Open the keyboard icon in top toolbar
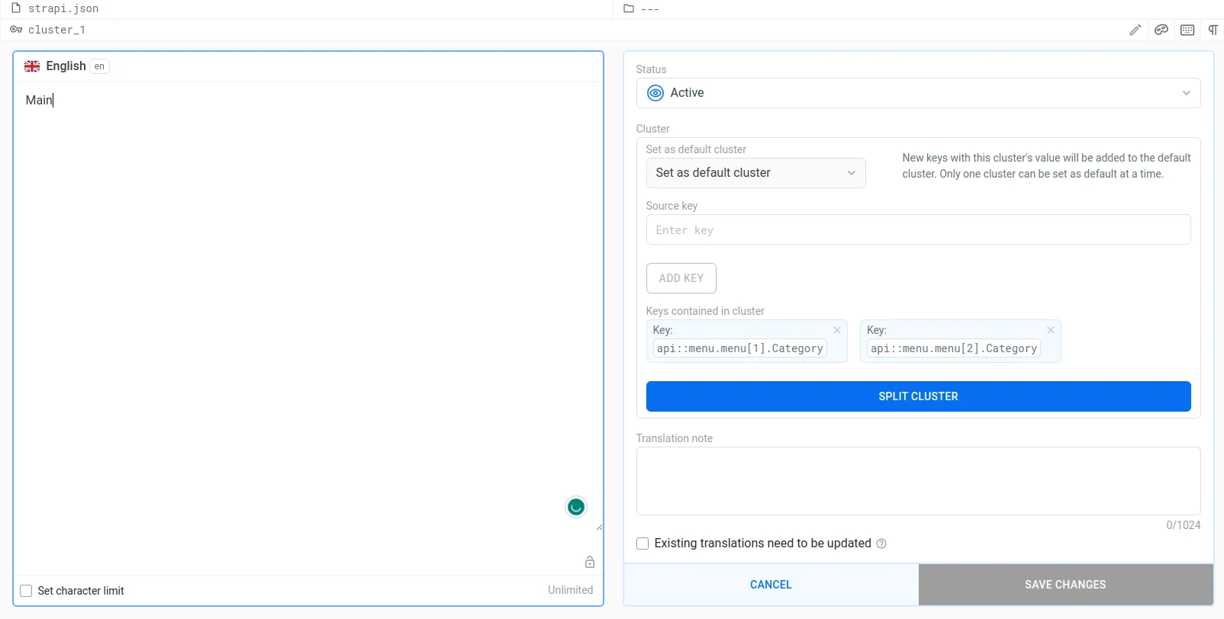 coord(1187,30)
